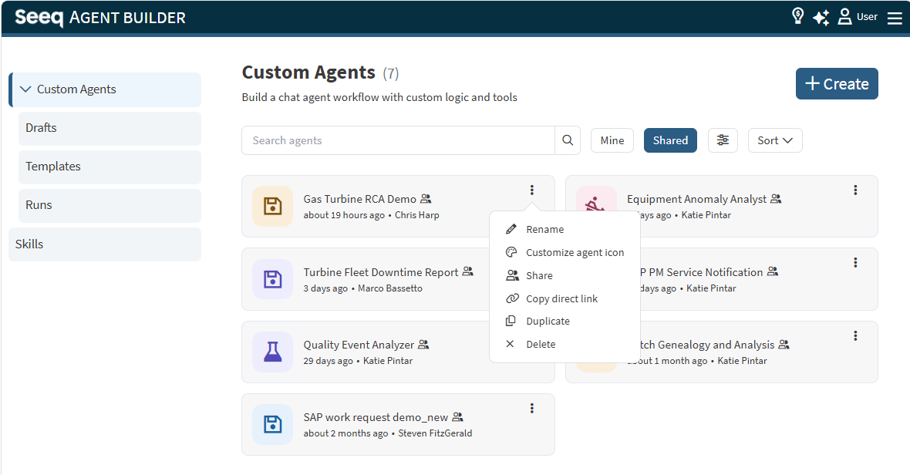Viewport: 910px width, 475px height.
Task: Open the filter sliders options button
Action: 723,140
